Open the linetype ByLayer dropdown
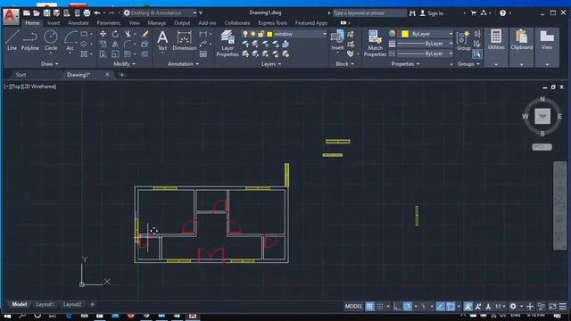The width and height of the screenshot is (571, 321). pyautogui.click(x=425, y=53)
